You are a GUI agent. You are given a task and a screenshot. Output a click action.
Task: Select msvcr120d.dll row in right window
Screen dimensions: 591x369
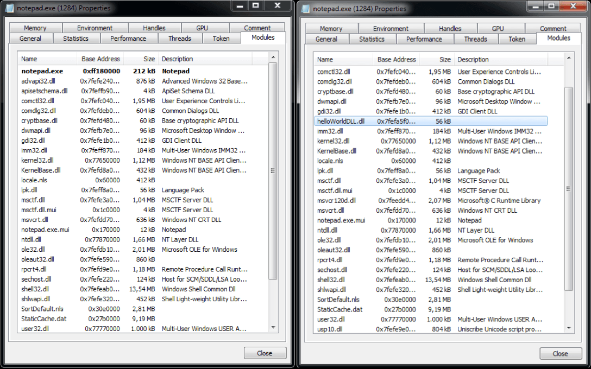click(431, 200)
